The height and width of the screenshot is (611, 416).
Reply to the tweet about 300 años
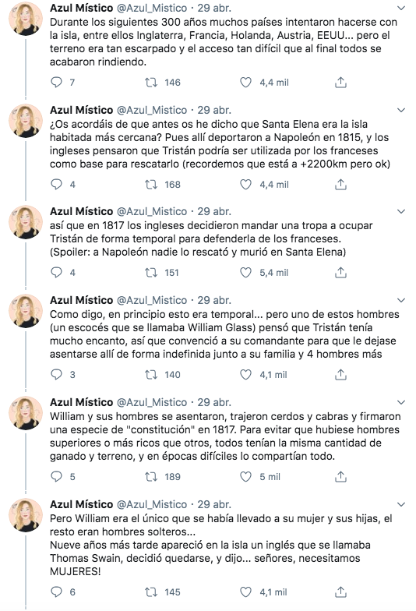[56, 83]
